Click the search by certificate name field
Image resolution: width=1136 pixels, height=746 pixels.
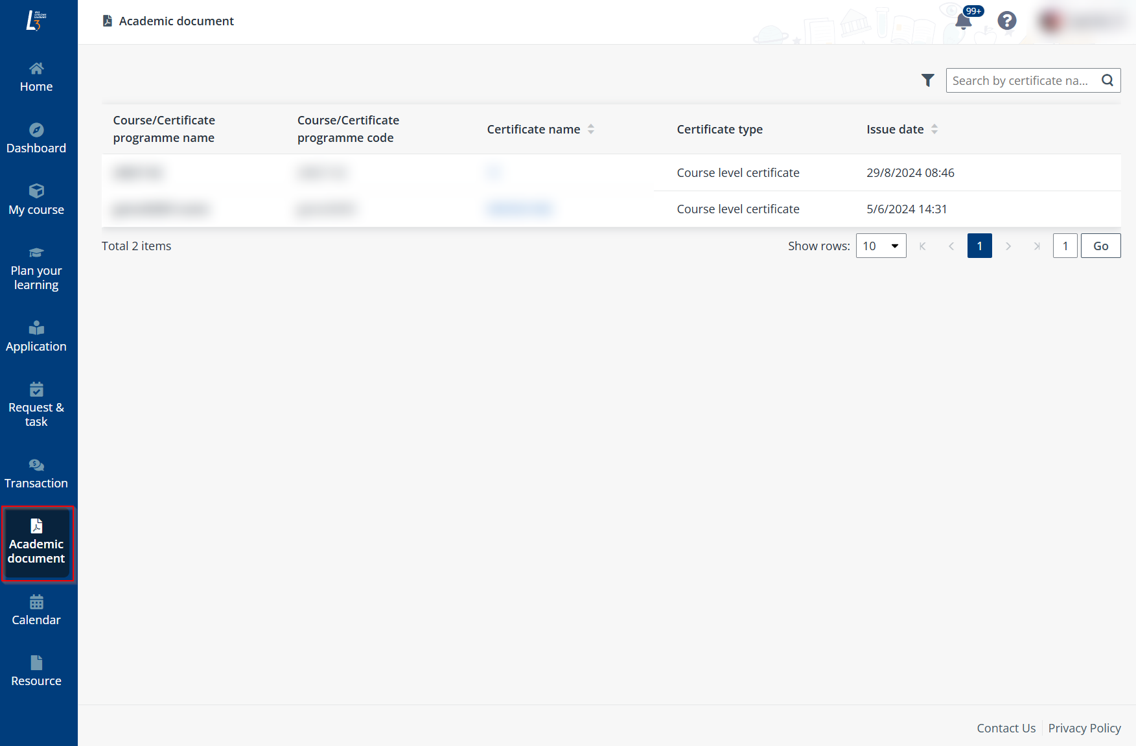point(1021,80)
